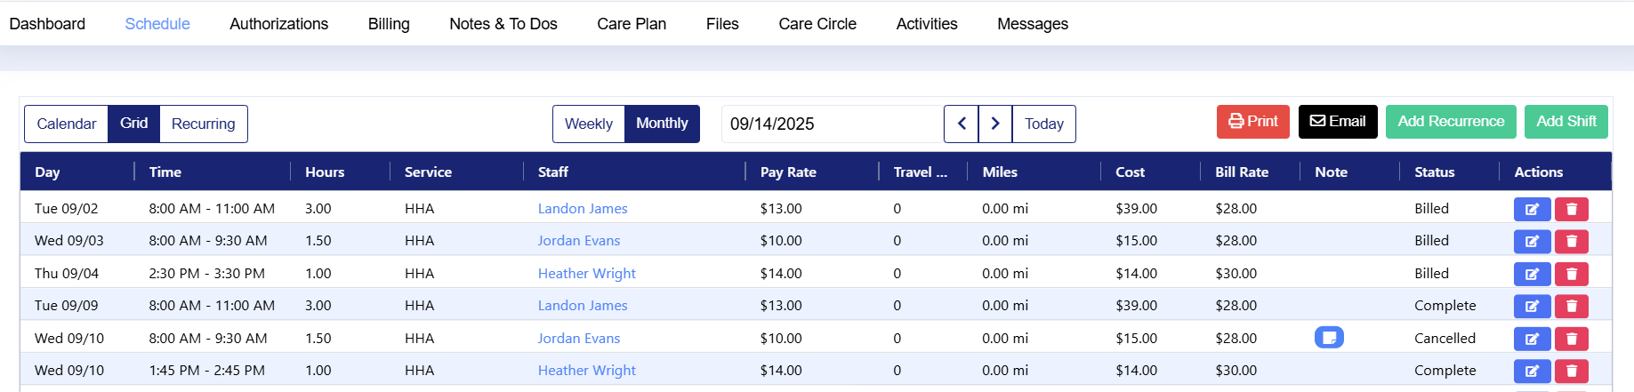The image size is (1634, 392).
Task: Advance to the next month with the right chevron
Action: pos(995,124)
